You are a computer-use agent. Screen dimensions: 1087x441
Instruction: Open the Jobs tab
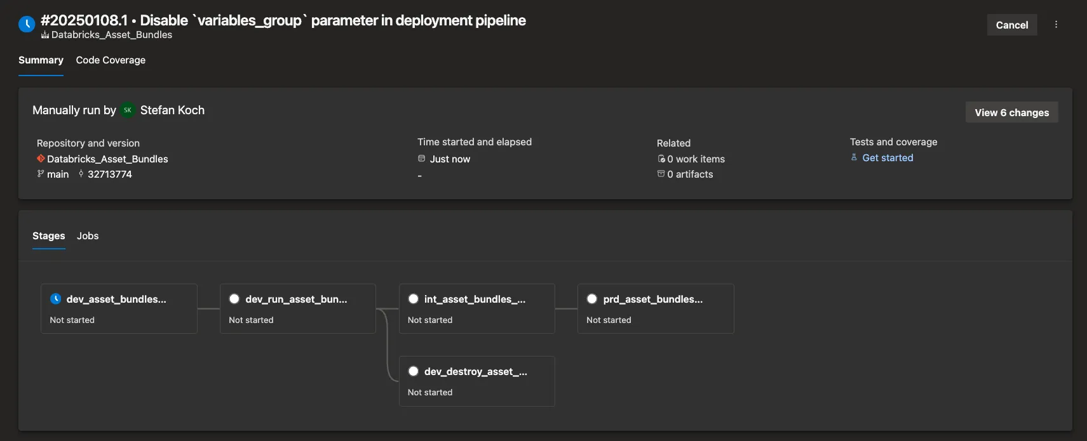pos(88,236)
